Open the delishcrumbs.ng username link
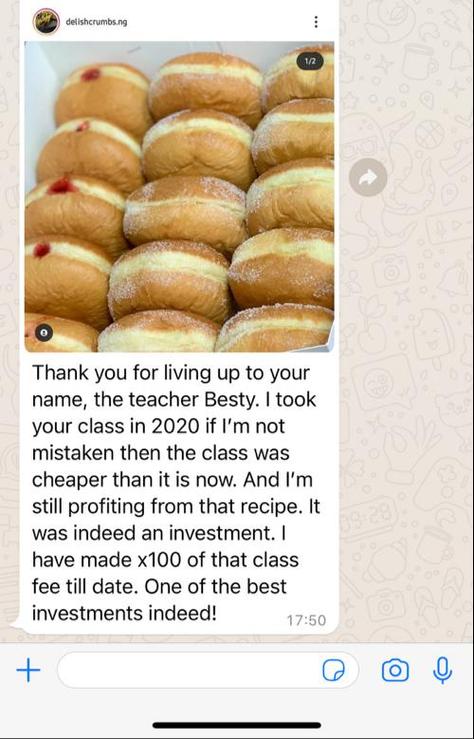This screenshot has width=474, height=739. point(97,22)
